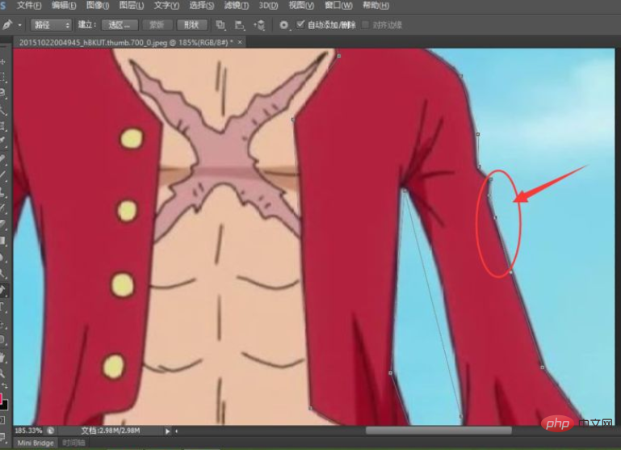Screen dimensions: 621x450
Task: Select the Clone Stamp tool
Action: coord(2,191)
